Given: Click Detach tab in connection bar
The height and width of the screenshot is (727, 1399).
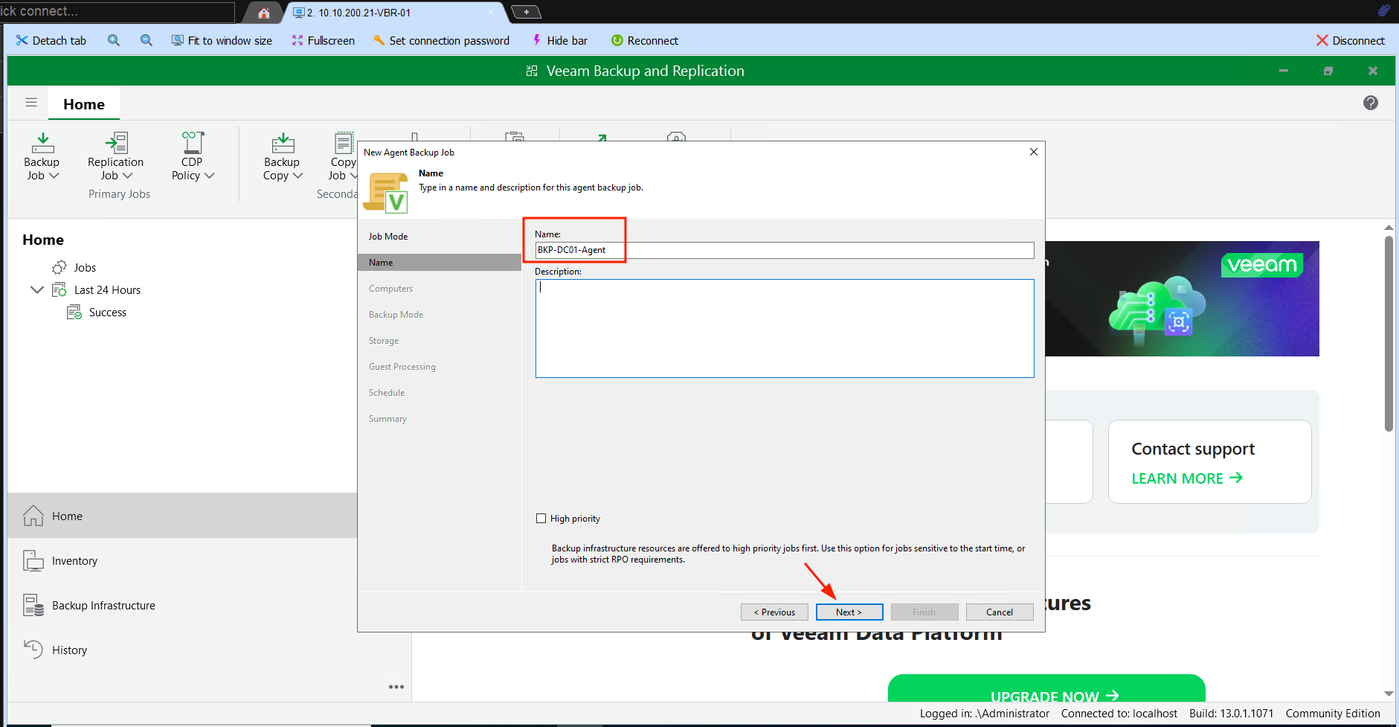Looking at the screenshot, I should [51, 40].
